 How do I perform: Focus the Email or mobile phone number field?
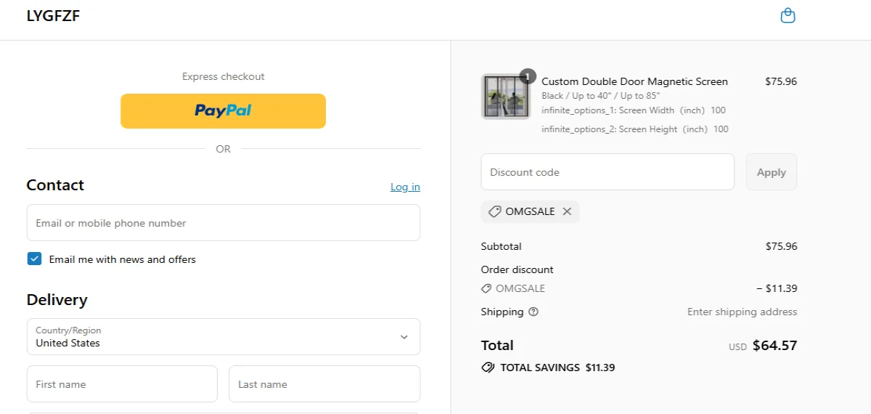(224, 222)
